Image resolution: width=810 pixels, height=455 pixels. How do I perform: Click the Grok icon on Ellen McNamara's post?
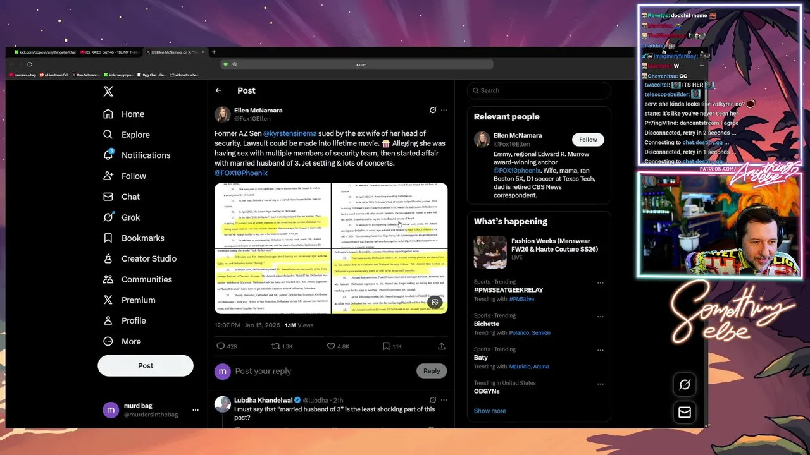(433, 110)
